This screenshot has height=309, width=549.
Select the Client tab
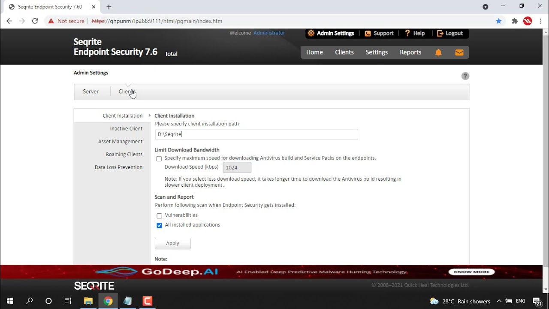127,91
